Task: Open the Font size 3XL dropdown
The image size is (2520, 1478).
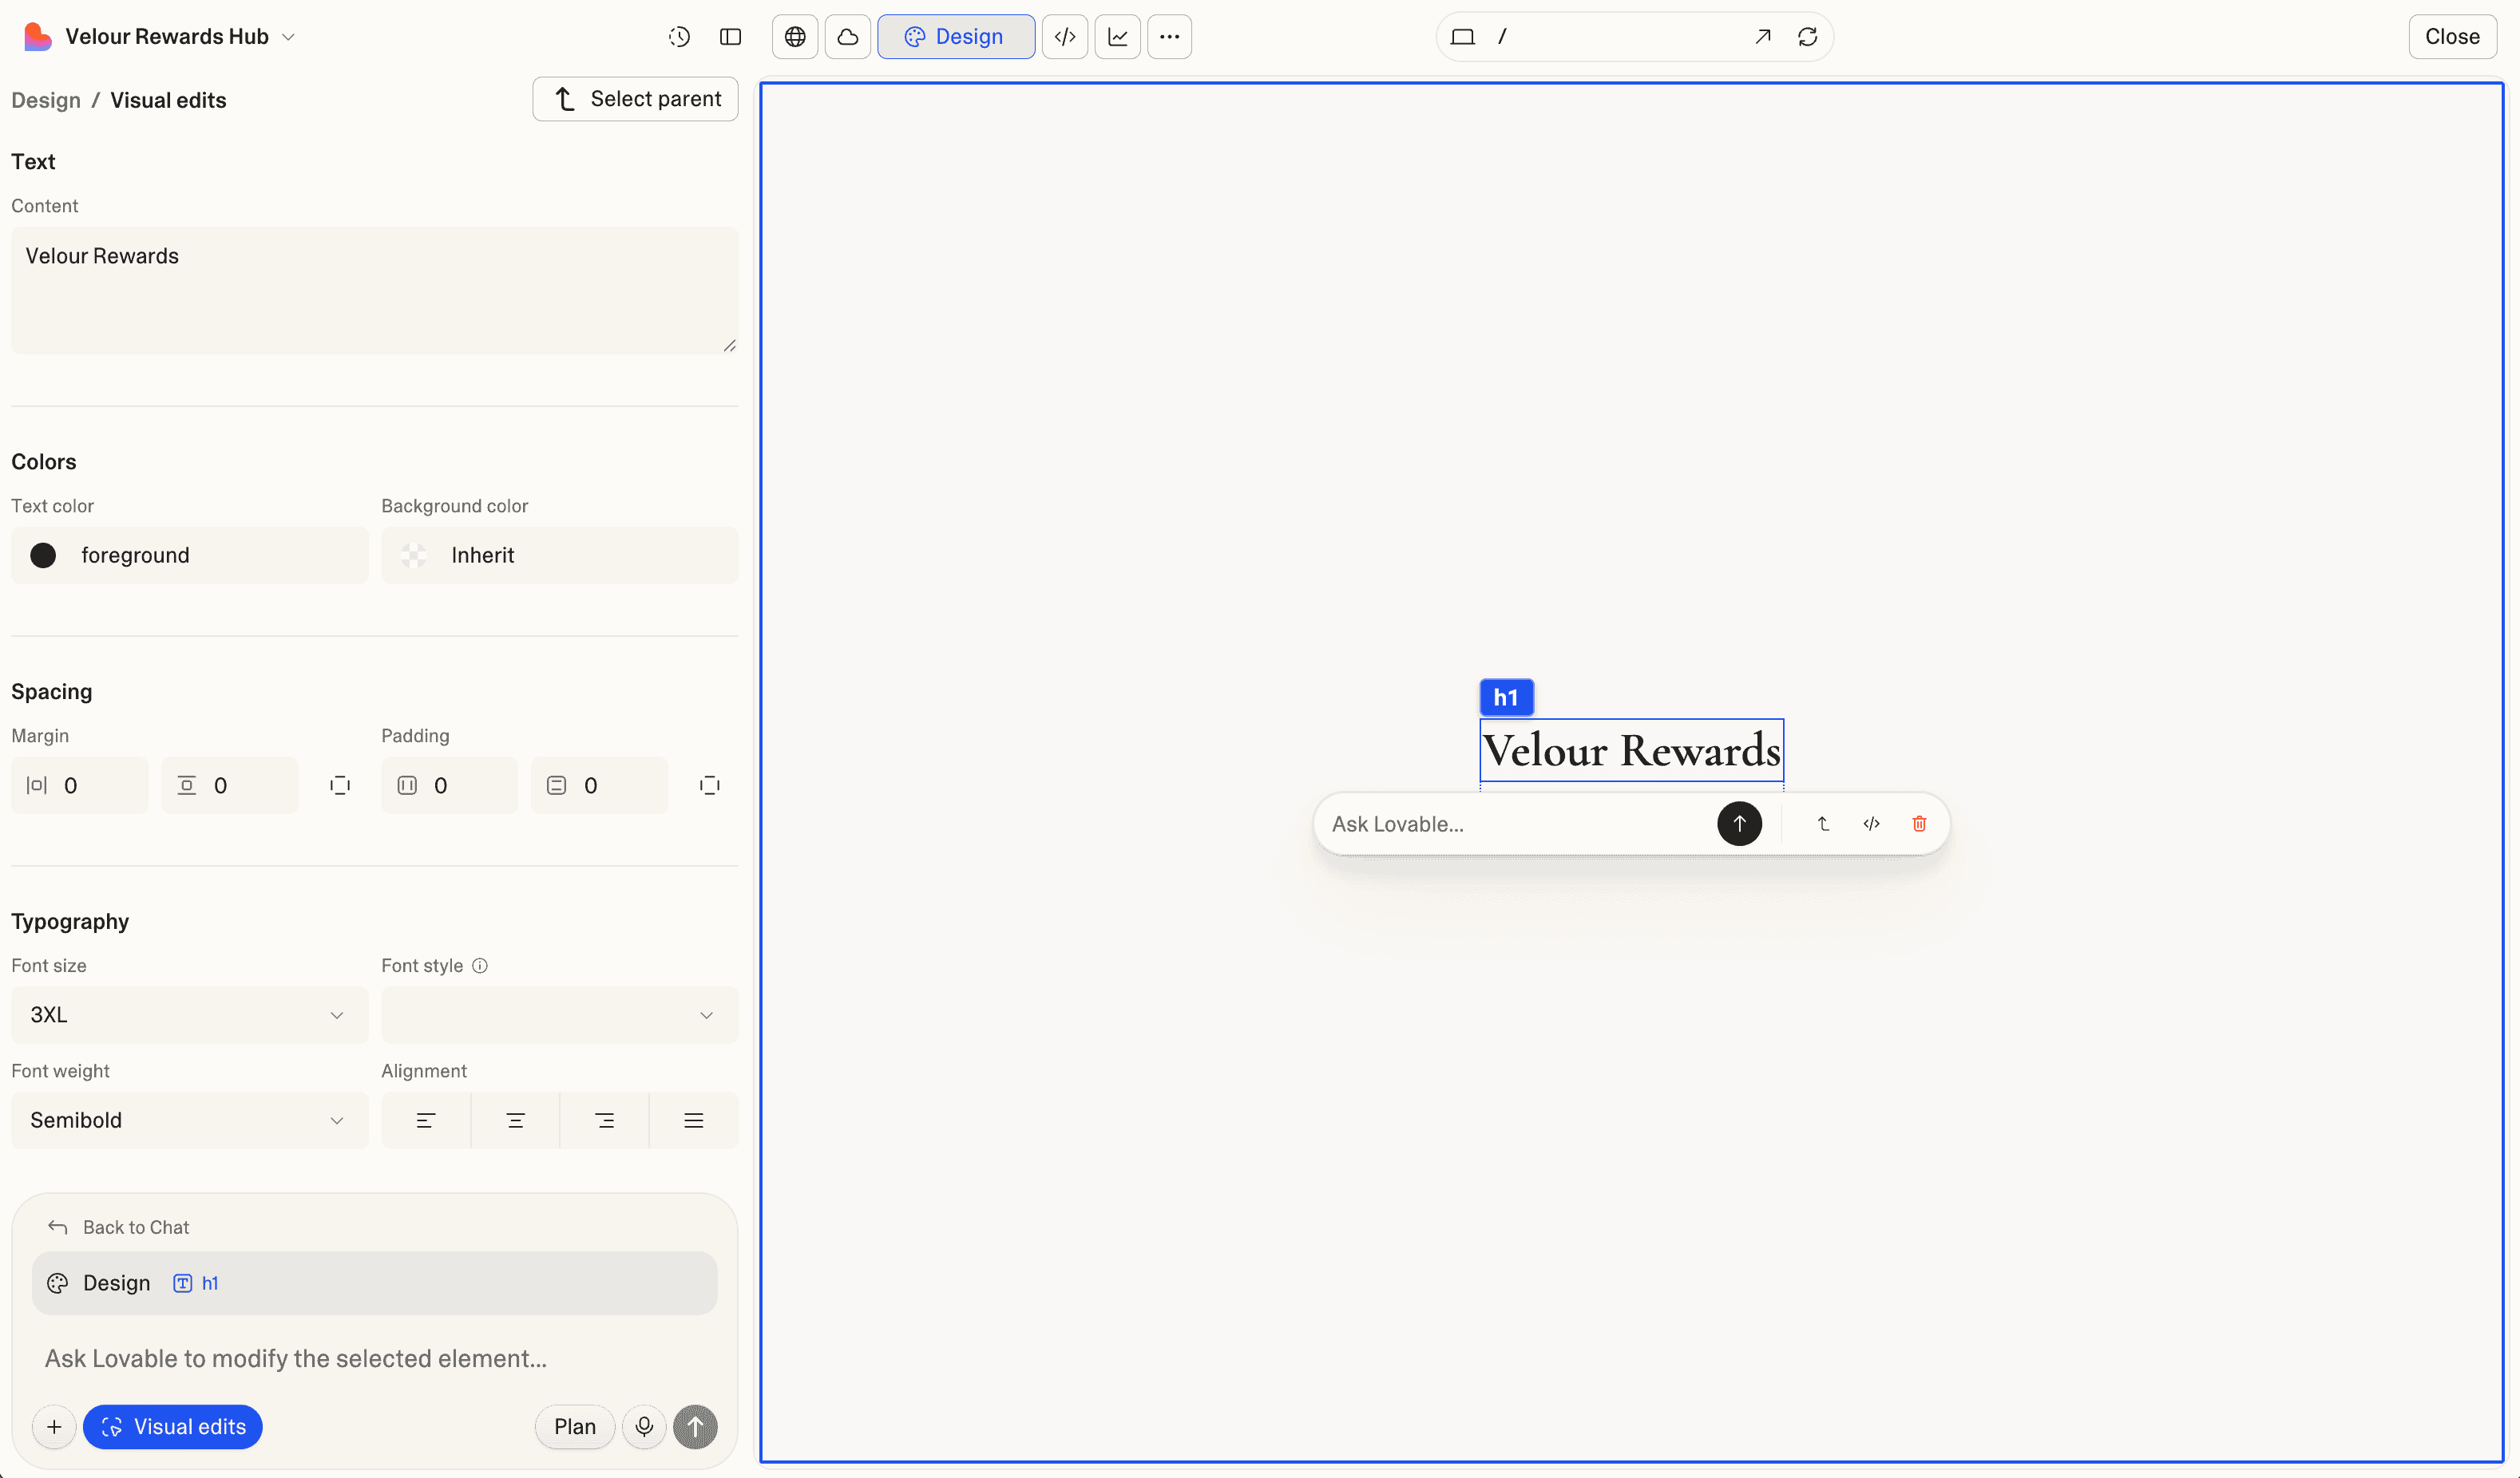Action: [188, 1014]
